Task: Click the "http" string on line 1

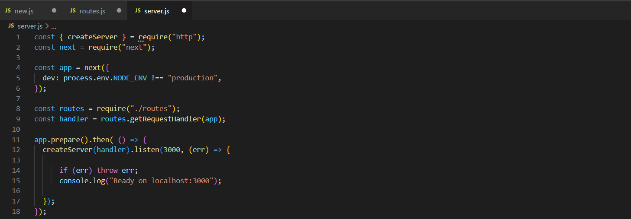Action: click(184, 37)
